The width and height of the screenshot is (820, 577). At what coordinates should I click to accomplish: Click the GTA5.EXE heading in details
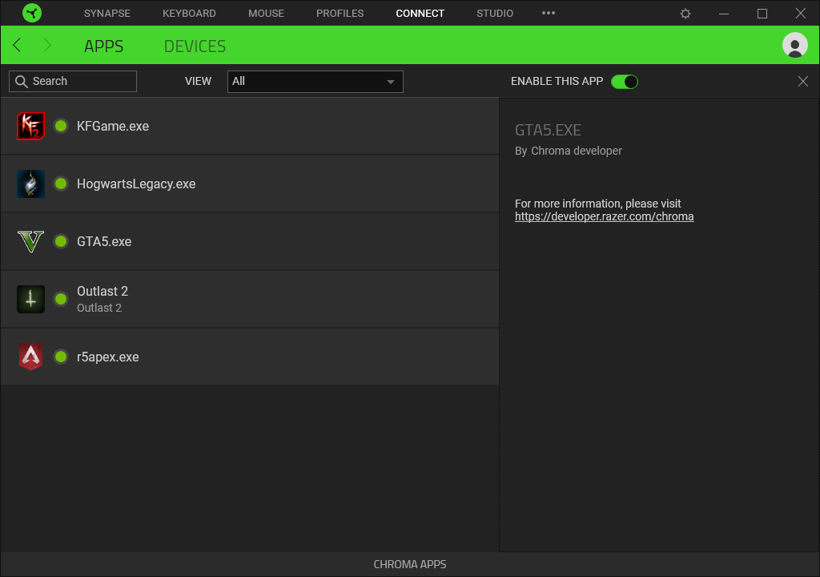click(x=548, y=130)
